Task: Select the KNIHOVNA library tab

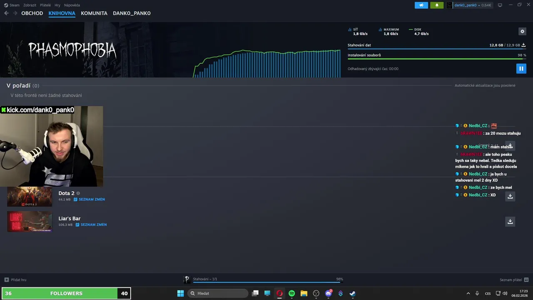Action: 62,13
